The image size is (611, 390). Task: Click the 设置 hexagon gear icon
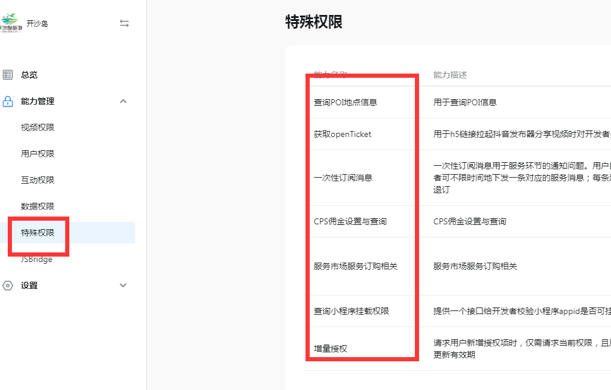tap(8, 285)
